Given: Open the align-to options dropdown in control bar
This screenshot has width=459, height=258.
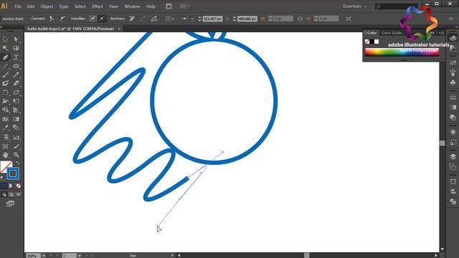Looking at the screenshot, I should point(170,19).
